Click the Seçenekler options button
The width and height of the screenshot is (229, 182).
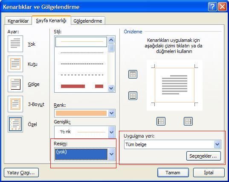point(203,156)
